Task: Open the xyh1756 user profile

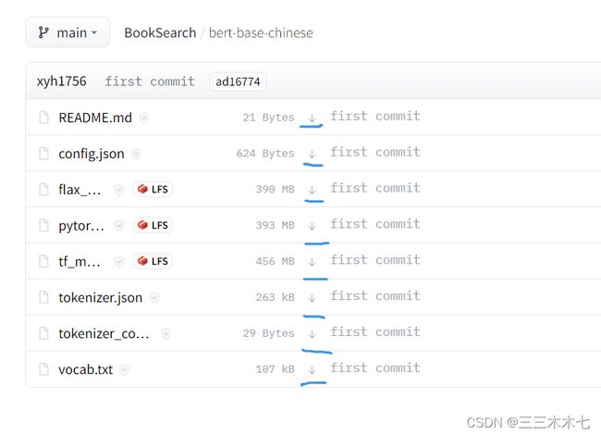Action: pyautogui.click(x=61, y=81)
